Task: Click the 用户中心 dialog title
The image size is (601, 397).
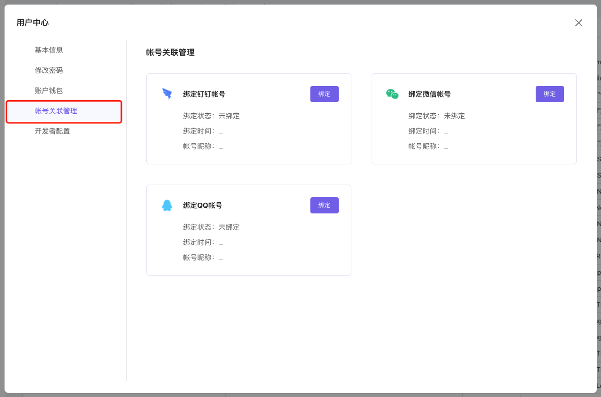Action: click(x=32, y=23)
